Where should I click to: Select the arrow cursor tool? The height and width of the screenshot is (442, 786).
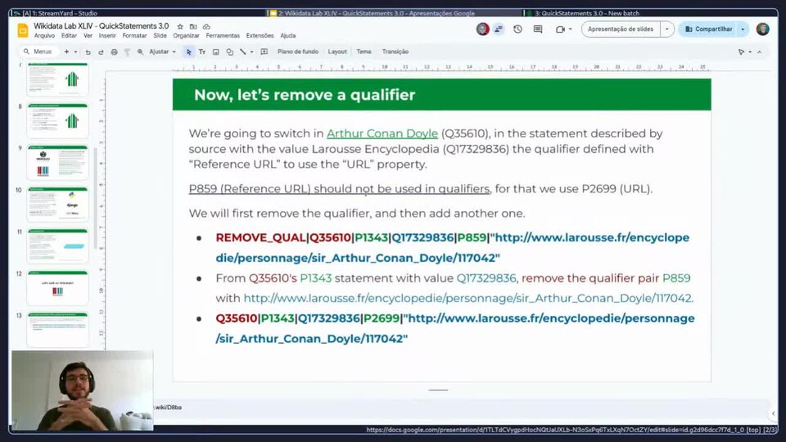188,52
